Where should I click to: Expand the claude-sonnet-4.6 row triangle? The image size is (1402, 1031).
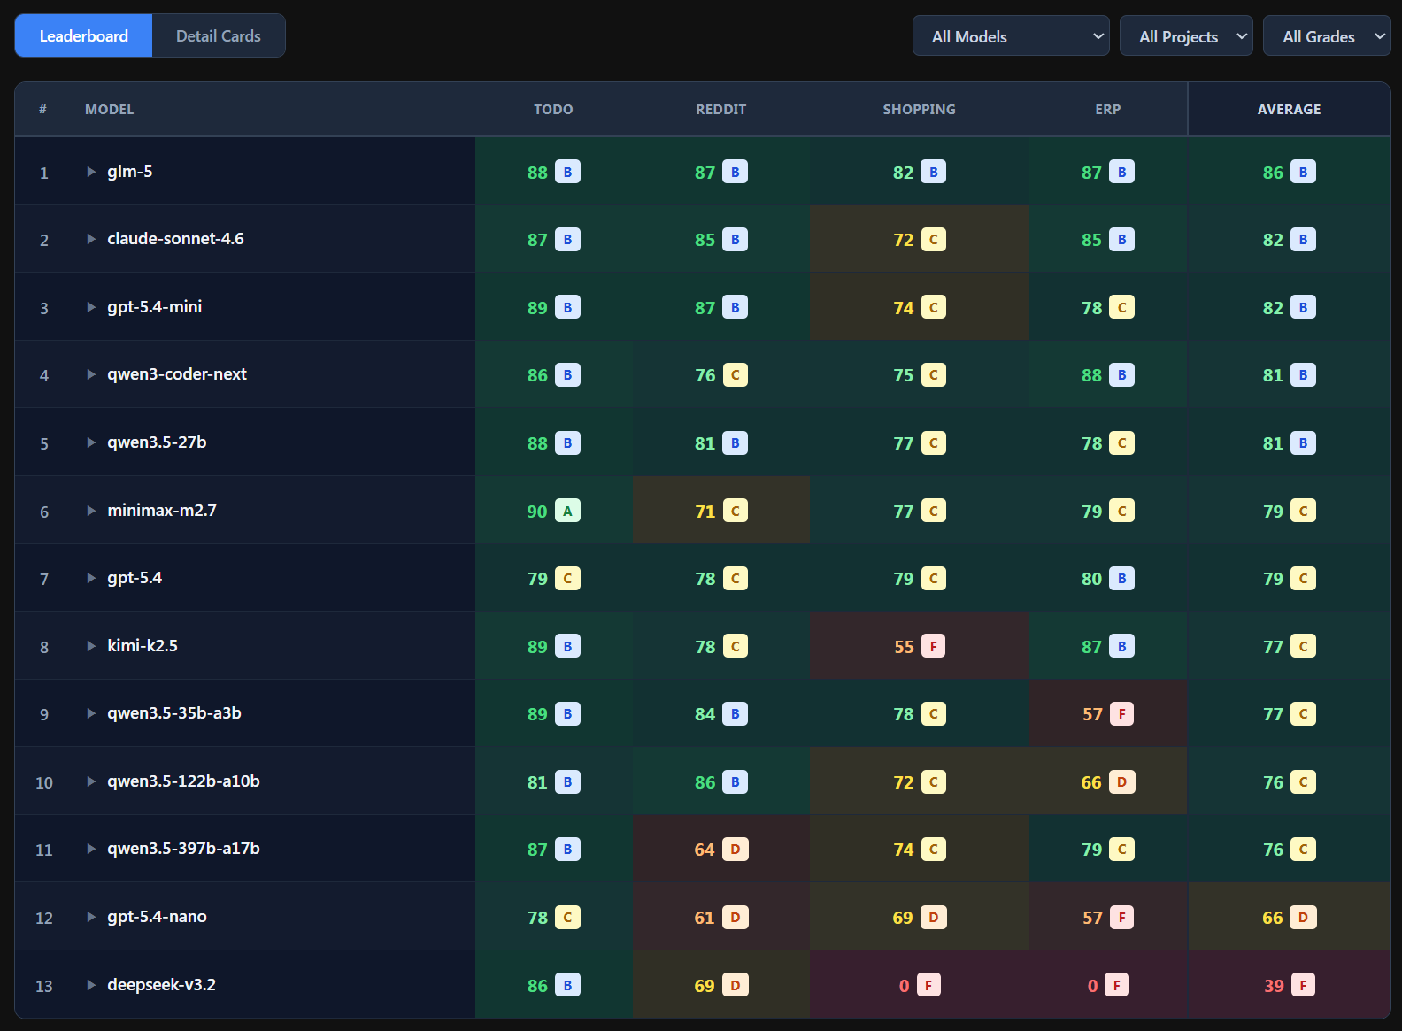(91, 239)
